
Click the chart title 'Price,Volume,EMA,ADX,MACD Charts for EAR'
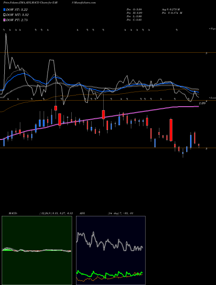(x=30, y=3)
